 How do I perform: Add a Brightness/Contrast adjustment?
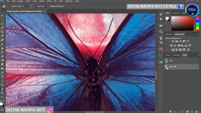(x=173, y=41)
